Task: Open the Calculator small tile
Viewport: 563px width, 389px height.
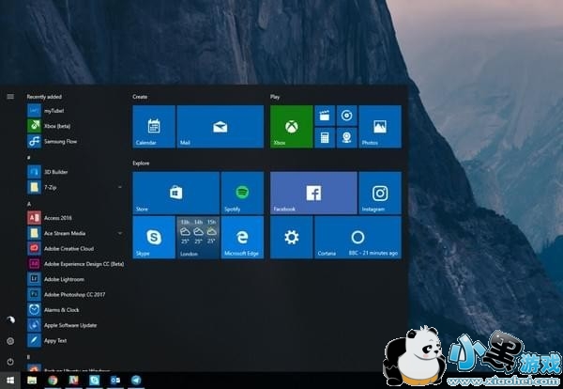Action: [325, 138]
